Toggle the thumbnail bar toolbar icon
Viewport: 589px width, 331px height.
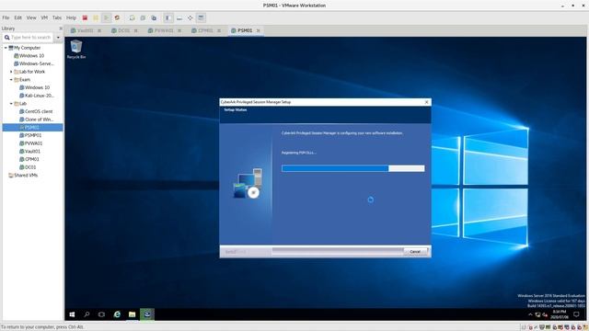coord(179,17)
